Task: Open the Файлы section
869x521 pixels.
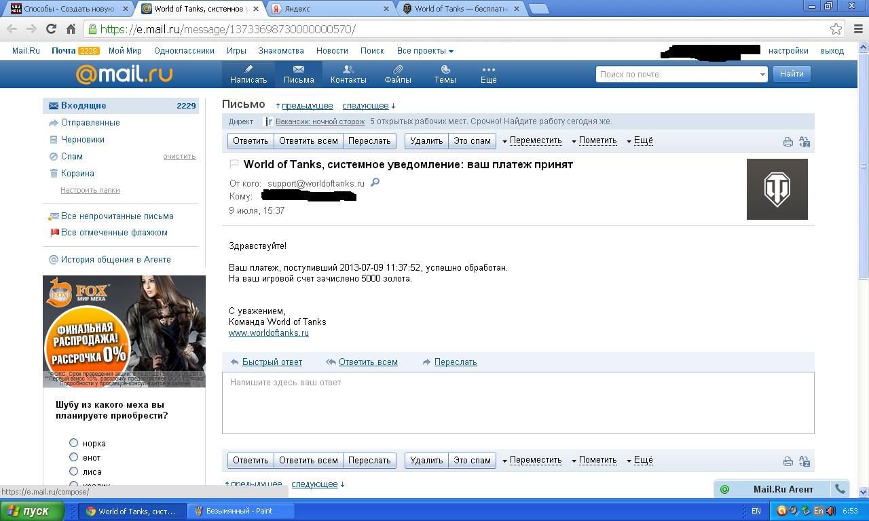Action: (398, 75)
